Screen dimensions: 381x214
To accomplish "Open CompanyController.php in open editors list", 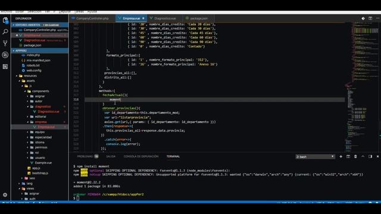I will [40, 30].
